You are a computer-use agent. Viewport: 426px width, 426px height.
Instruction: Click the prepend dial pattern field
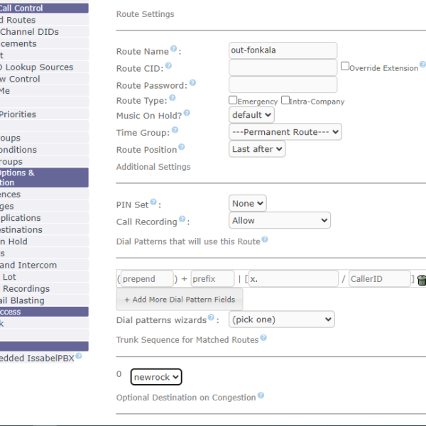147,279
